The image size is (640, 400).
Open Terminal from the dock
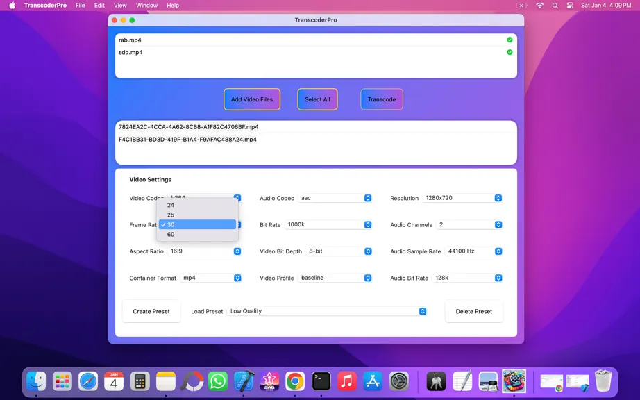click(321, 382)
